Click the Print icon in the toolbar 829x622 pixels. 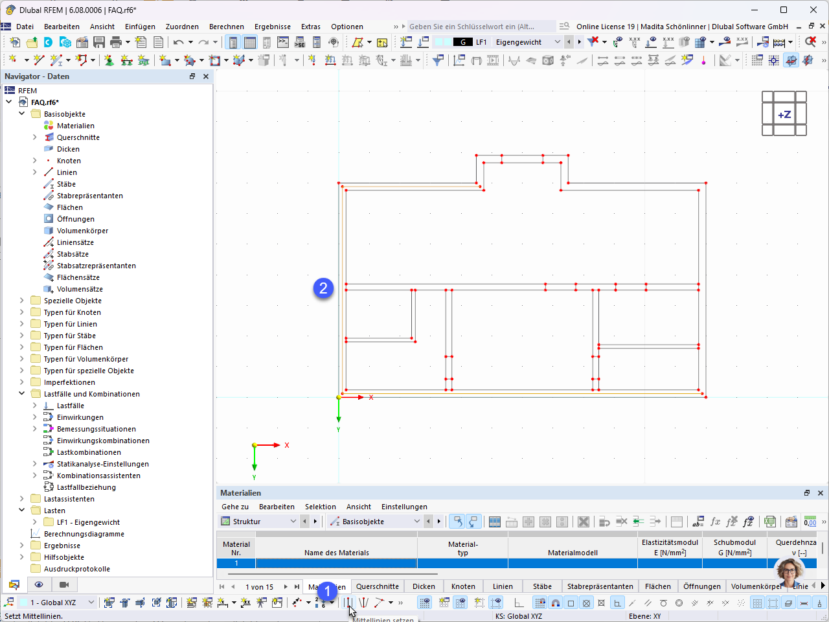pos(116,42)
